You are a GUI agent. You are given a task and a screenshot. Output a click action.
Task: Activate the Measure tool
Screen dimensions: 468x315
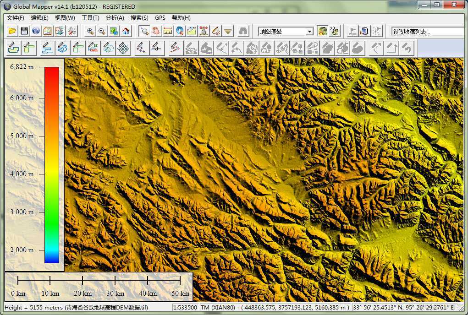coord(168,31)
